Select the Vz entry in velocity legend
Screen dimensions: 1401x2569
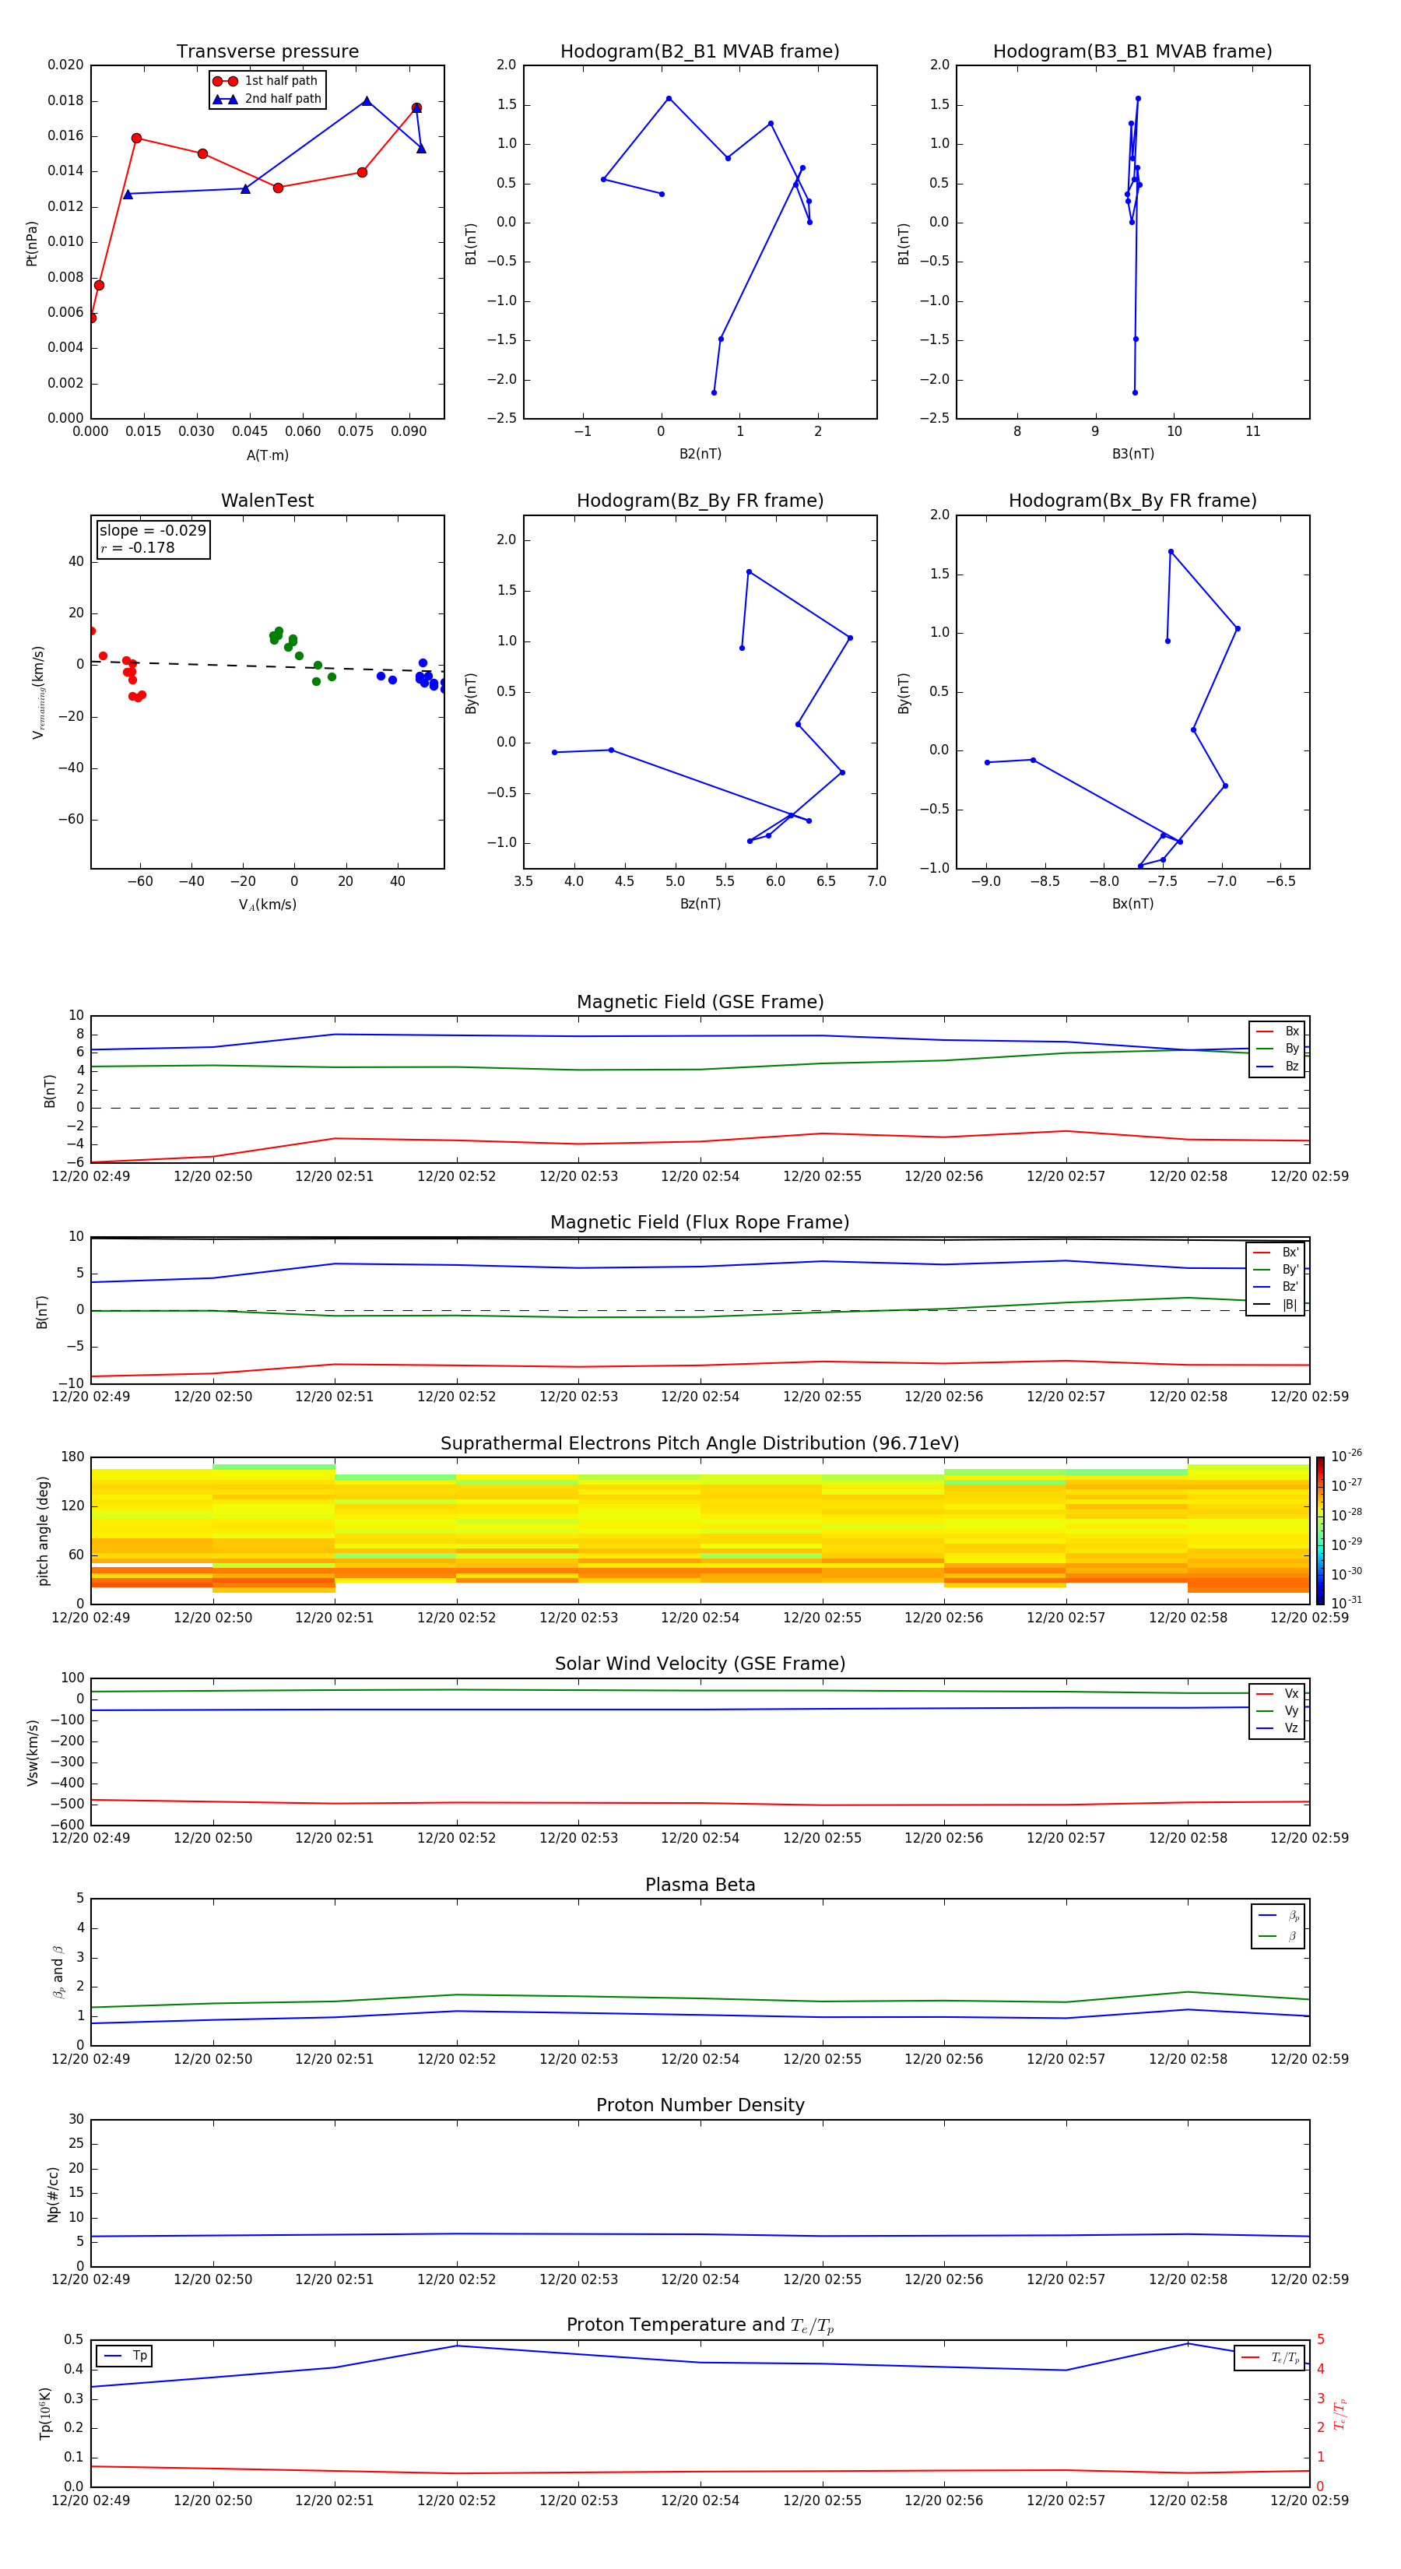tap(1277, 1728)
